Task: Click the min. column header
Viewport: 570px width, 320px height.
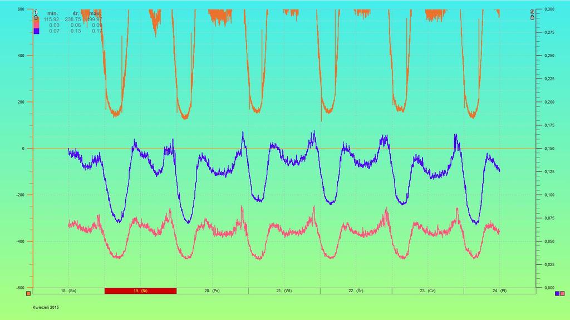Action: point(53,13)
